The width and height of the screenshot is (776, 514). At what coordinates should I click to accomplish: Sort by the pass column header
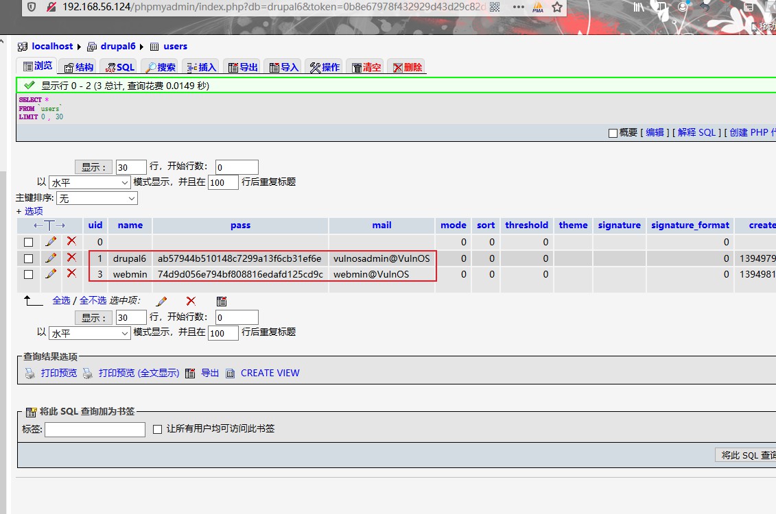point(241,225)
